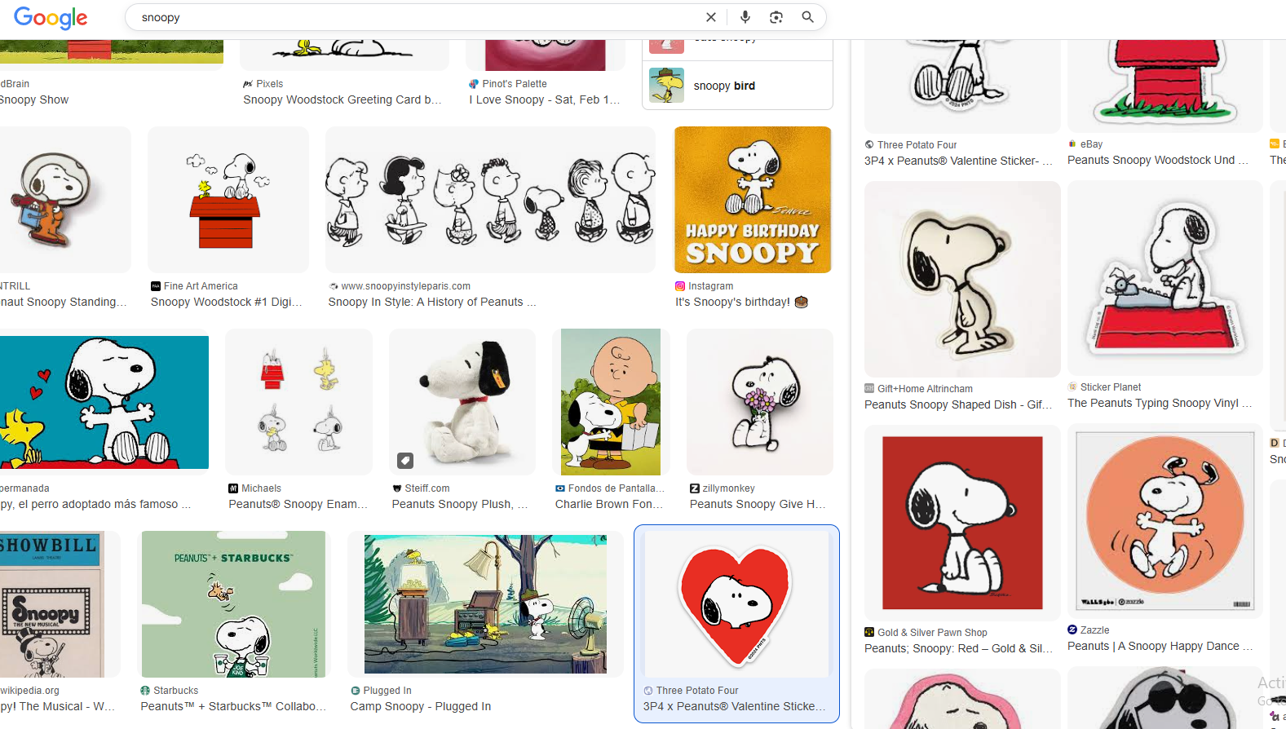The height and width of the screenshot is (729, 1286).
Task: Click the Steiff.com source favicon
Action: tap(397, 488)
